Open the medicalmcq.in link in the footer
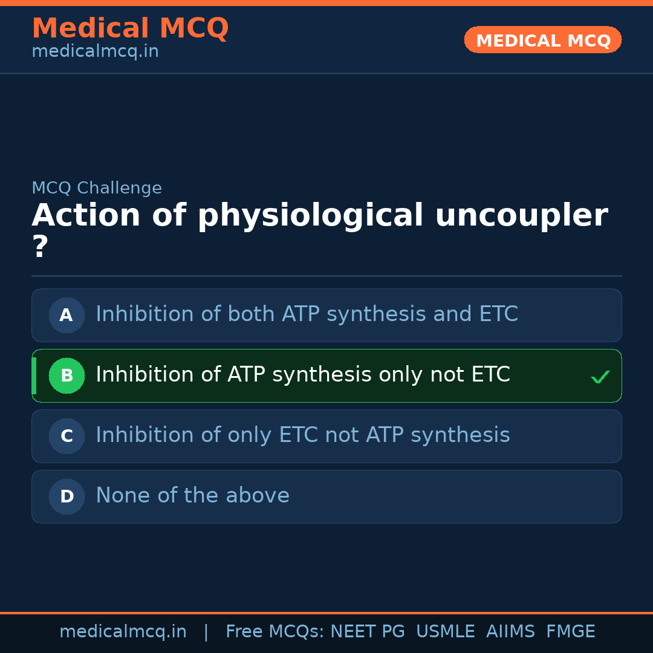This screenshot has height=653, width=653. (123, 632)
